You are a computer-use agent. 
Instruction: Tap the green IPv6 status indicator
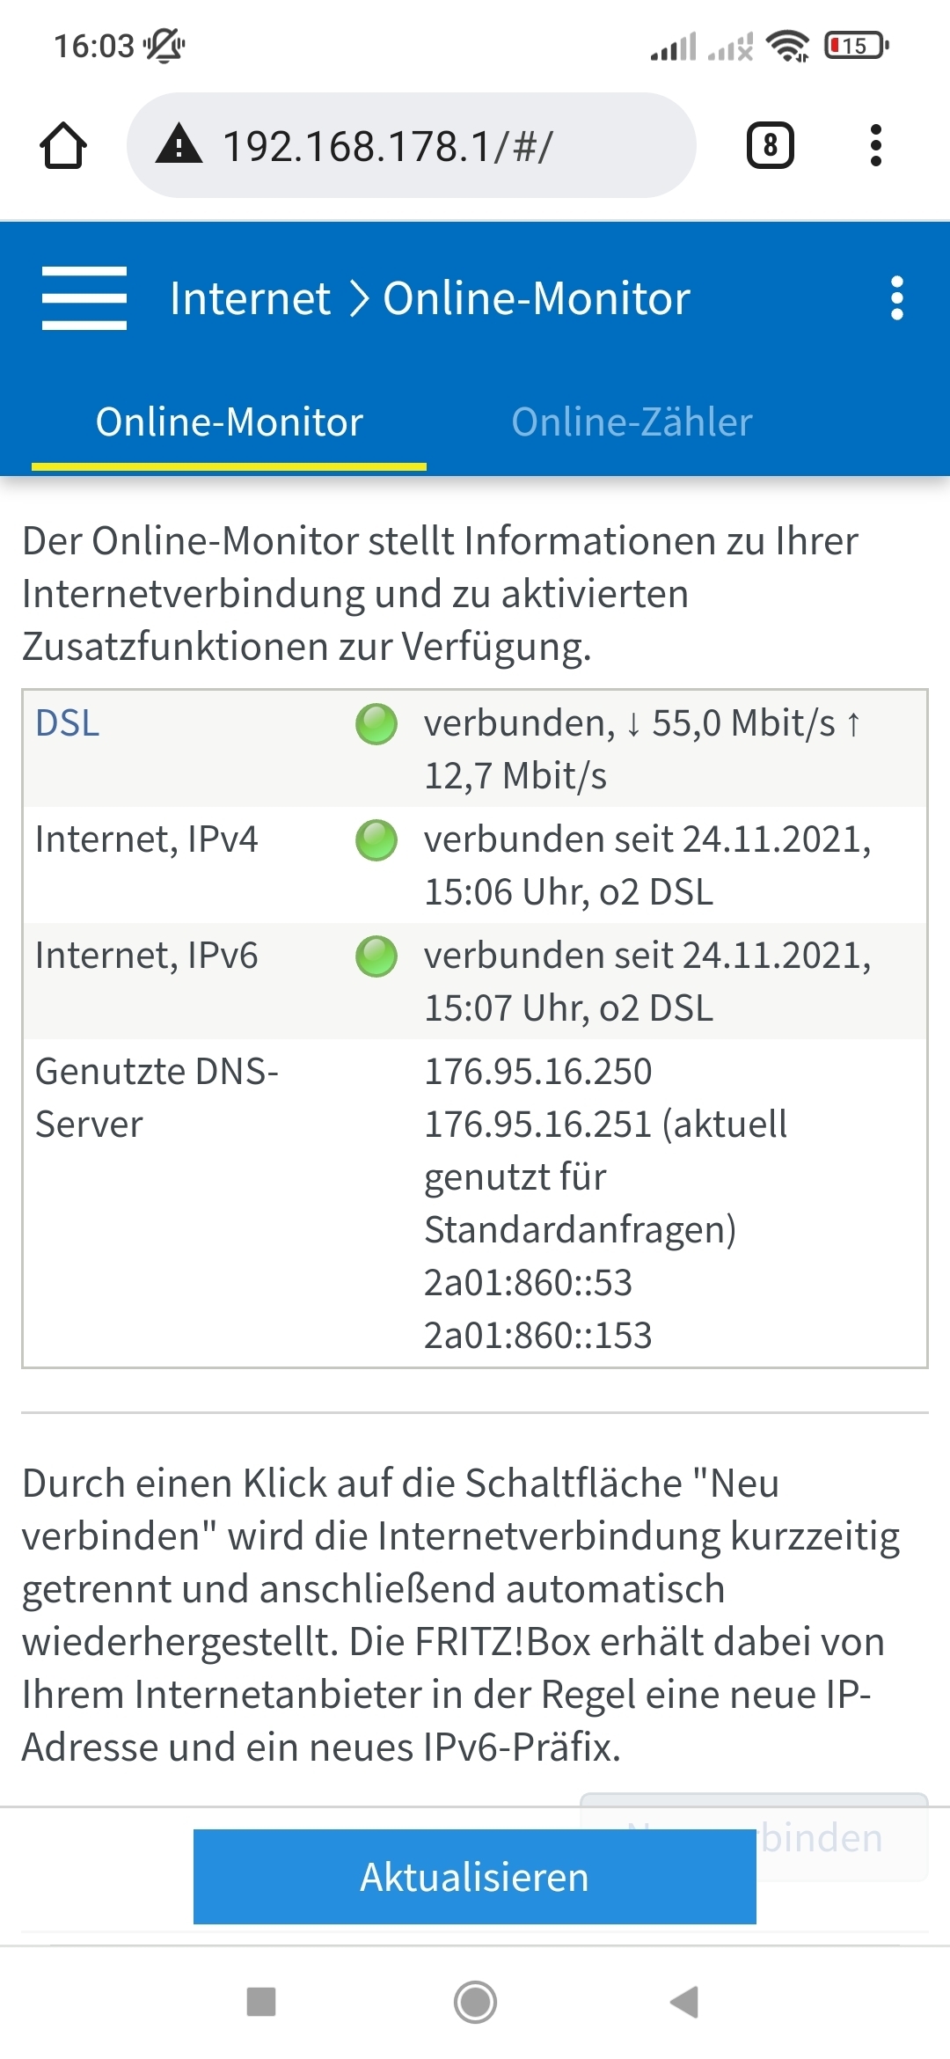376,956
